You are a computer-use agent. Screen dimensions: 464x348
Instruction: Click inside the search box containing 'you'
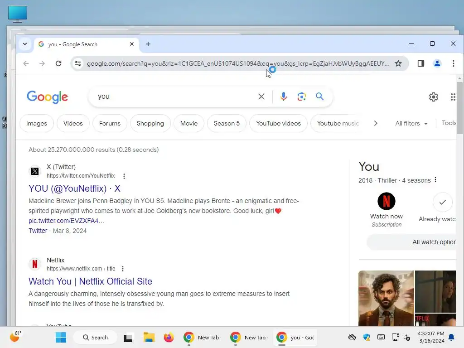click(174, 97)
